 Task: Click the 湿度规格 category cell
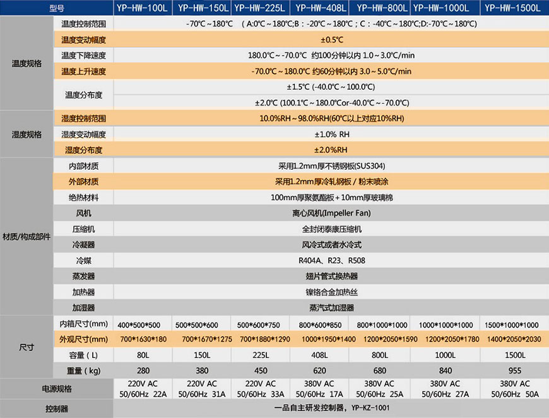point(27,134)
